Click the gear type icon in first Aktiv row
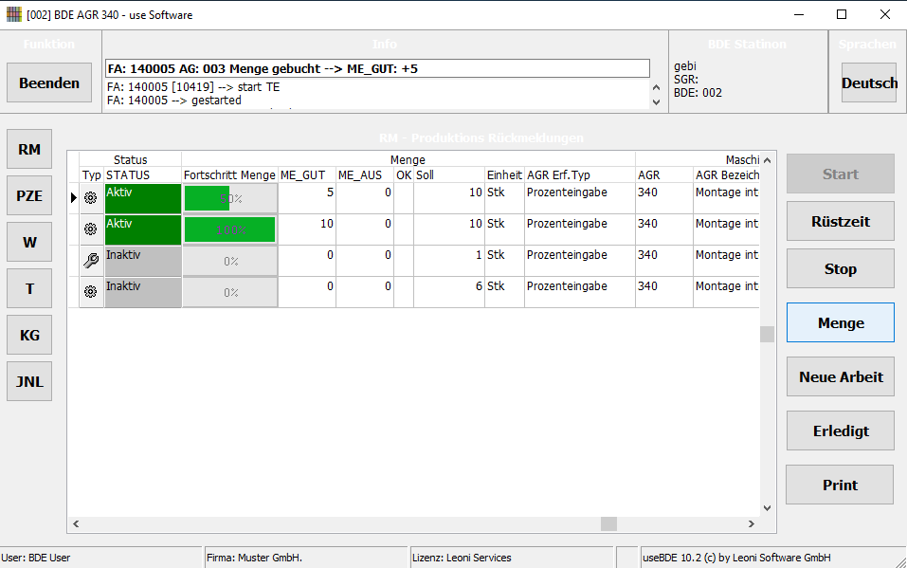 pyautogui.click(x=91, y=198)
